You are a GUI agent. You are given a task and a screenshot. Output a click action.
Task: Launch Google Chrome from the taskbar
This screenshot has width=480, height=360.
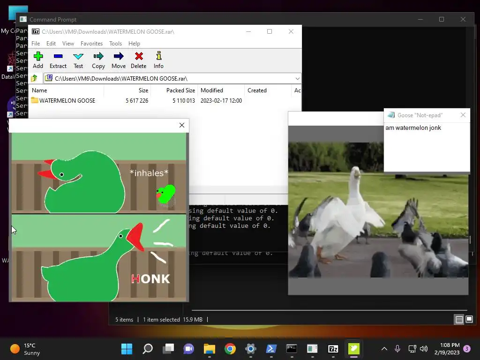pyautogui.click(x=230, y=349)
